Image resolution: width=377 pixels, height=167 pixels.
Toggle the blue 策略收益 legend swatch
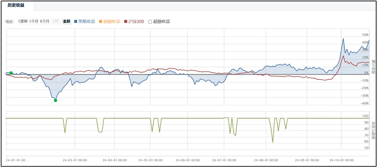76,22
